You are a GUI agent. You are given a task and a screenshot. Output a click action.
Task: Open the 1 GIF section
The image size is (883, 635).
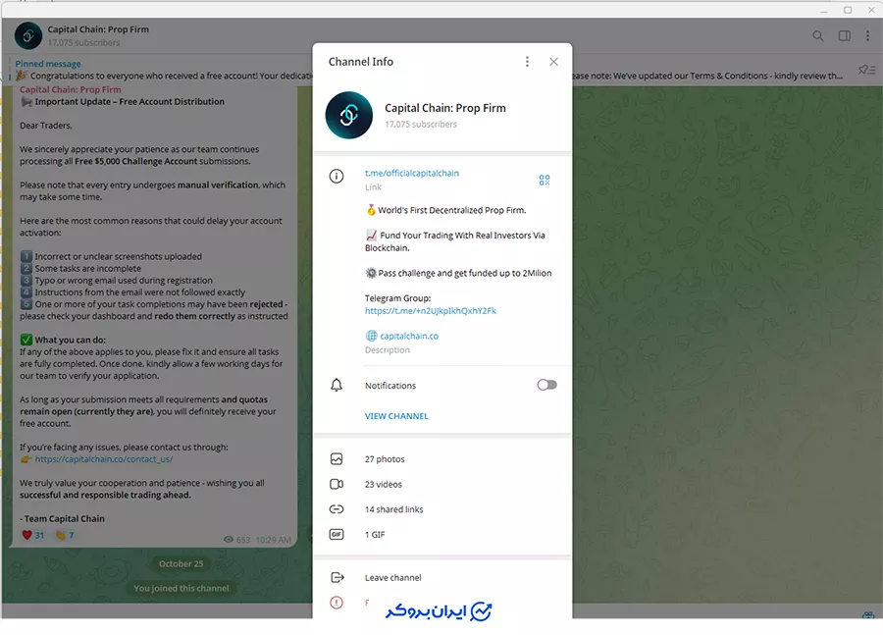[374, 535]
